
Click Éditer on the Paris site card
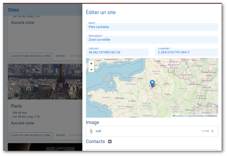click(60, 135)
